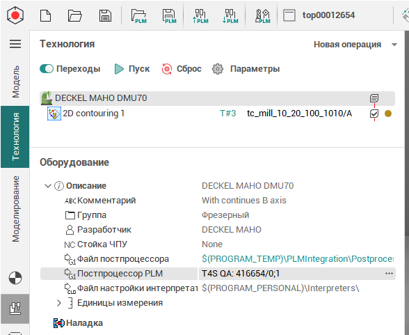
Task: Toggle the 2D contouring 1 checkbox
Action: pyautogui.click(x=374, y=114)
